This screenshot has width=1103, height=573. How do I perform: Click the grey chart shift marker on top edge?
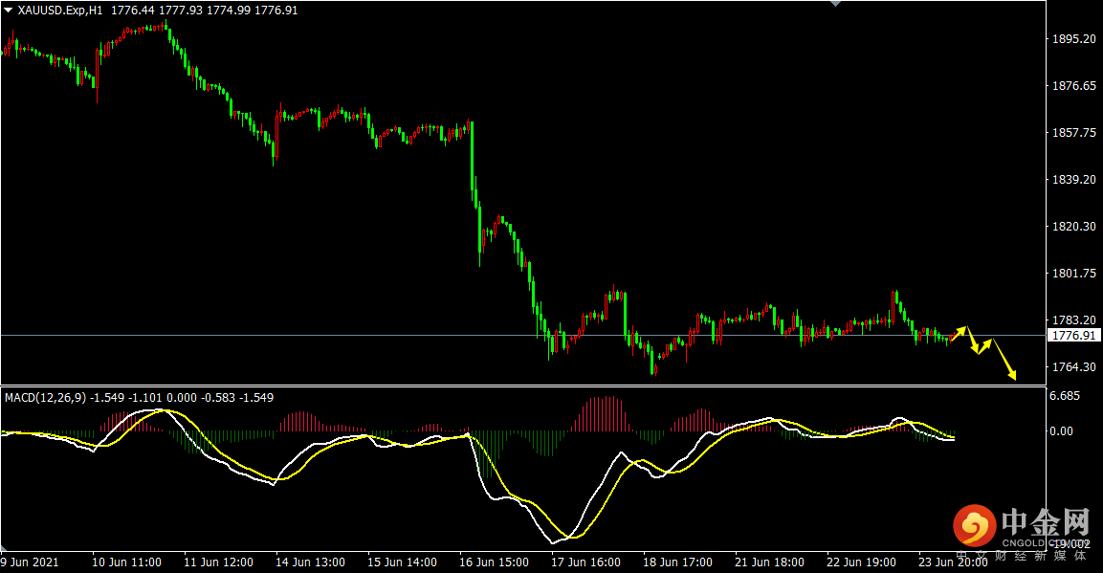[x=836, y=4]
